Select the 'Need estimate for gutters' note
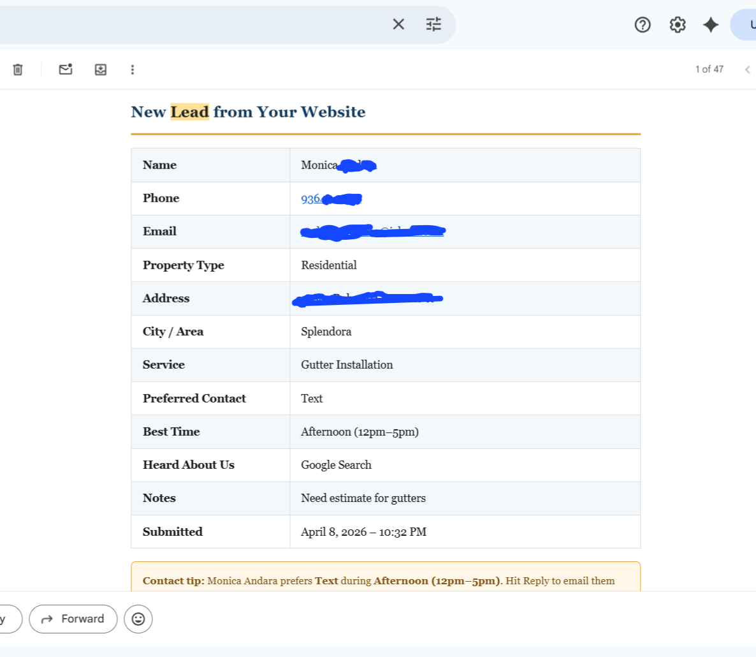This screenshot has width=756, height=657. 363,498
